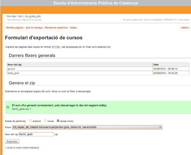Click the XHTML abbreviation in the description
191x155 pixels.
[x=56, y=47]
